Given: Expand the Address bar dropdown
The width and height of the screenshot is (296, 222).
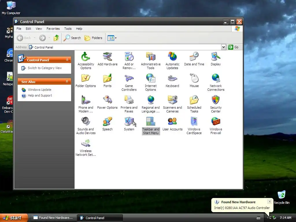Looking at the screenshot, I should 223,47.
